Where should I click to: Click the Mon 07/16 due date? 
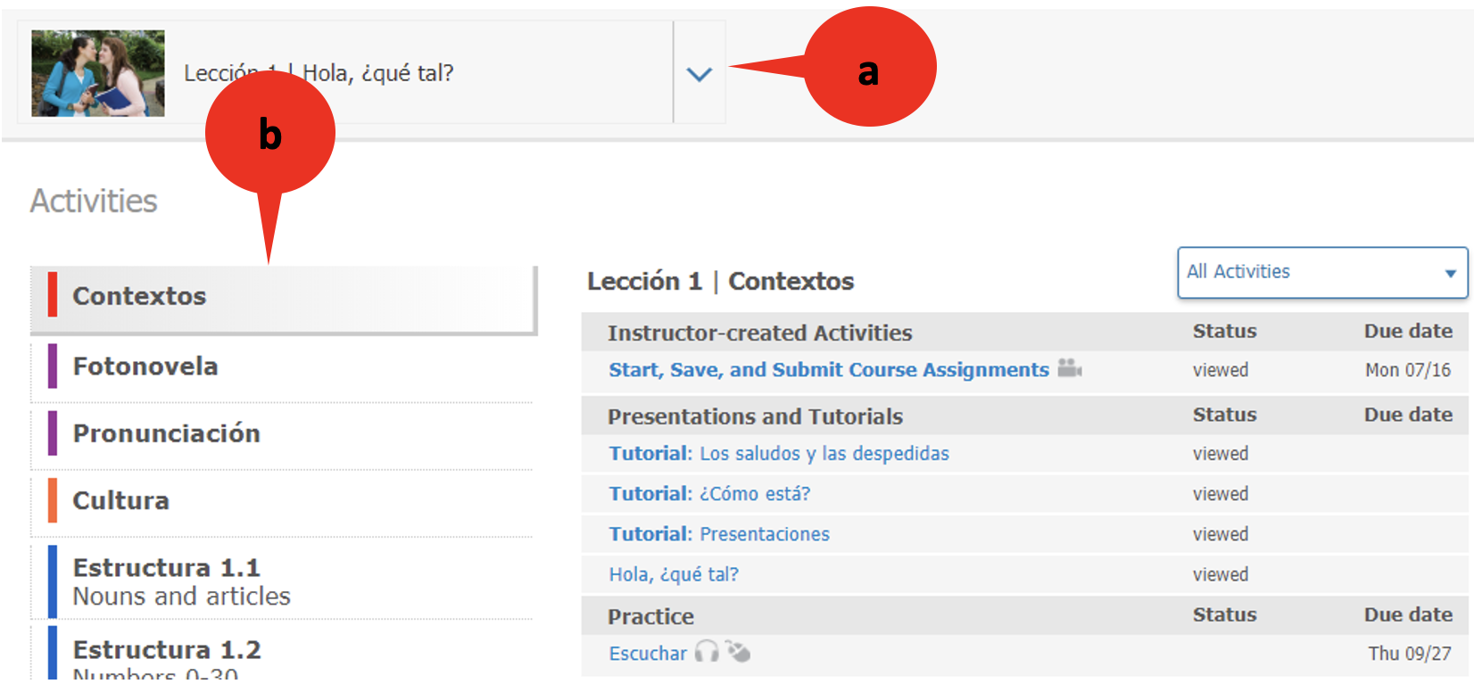(1408, 370)
